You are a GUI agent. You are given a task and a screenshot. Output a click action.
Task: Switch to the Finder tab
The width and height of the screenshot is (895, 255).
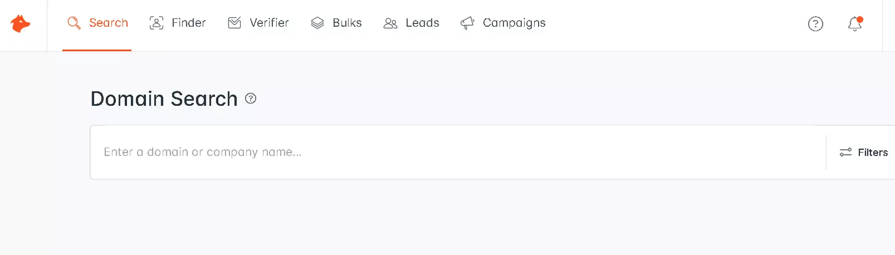[x=177, y=23]
